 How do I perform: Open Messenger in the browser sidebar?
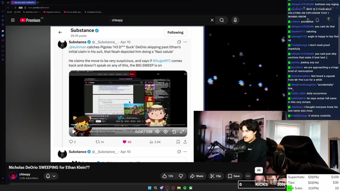3,36
